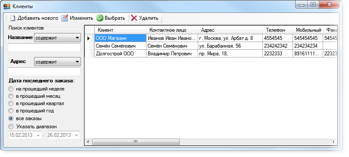The width and height of the screenshot is (349, 157).
Task: Click the mobile cell 234234234
Action: [308, 46]
